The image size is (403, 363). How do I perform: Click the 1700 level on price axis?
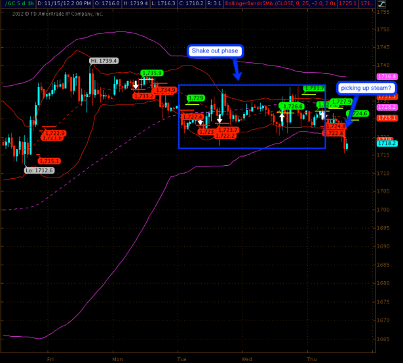point(383,210)
